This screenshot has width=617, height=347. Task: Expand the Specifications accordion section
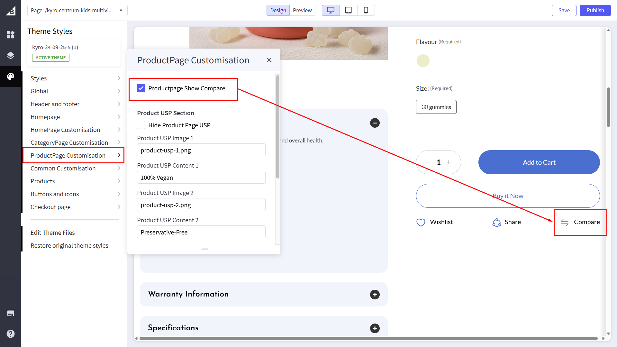[375, 328]
